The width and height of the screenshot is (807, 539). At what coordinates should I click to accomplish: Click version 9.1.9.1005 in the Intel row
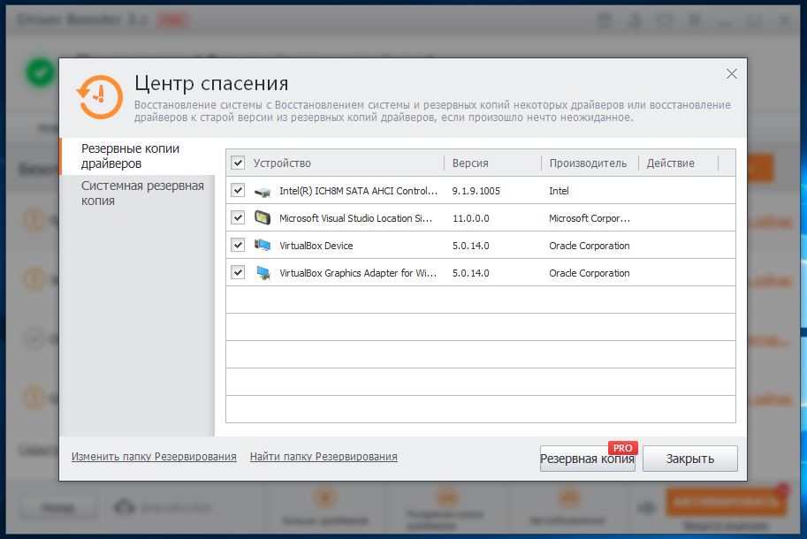click(x=476, y=191)
